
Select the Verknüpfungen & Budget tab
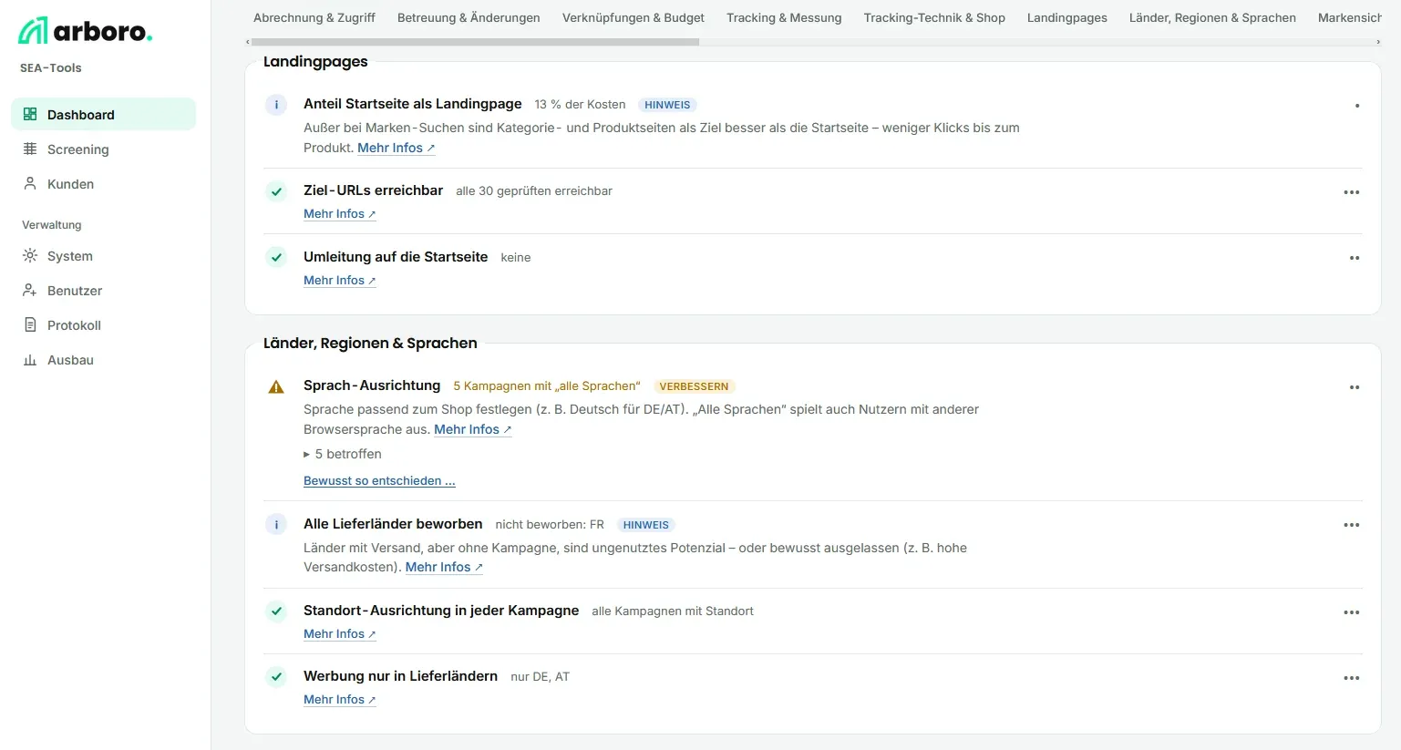(634, 17)
